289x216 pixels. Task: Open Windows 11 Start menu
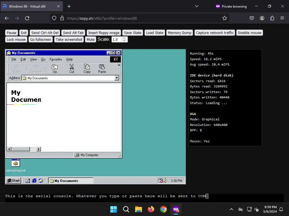point(113,209)
